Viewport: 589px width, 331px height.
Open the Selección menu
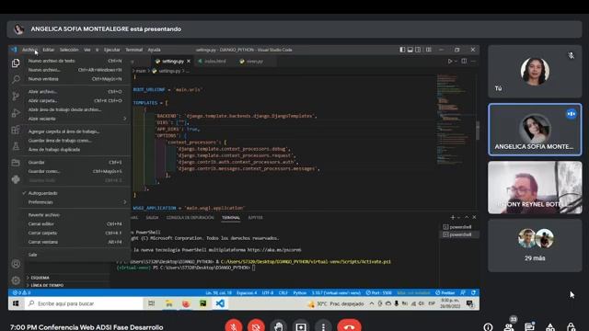[x=69, y=50]
